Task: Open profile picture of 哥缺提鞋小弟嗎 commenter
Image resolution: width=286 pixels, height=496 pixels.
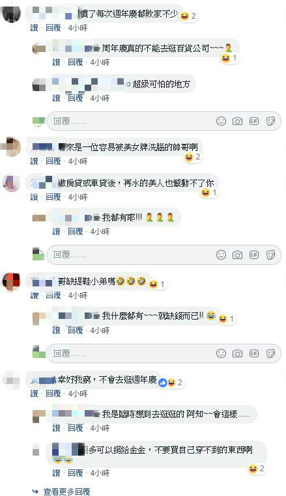Action: (12, 281)
